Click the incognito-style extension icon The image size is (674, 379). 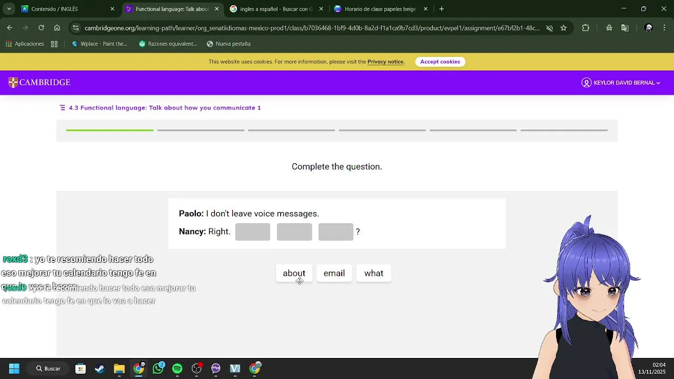(x=609, y=28)
